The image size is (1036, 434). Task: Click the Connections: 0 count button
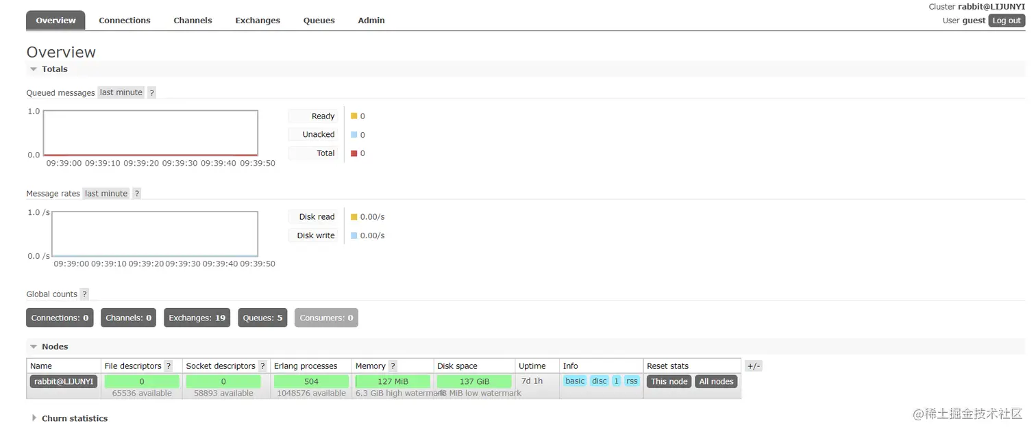tap(60, 318)
